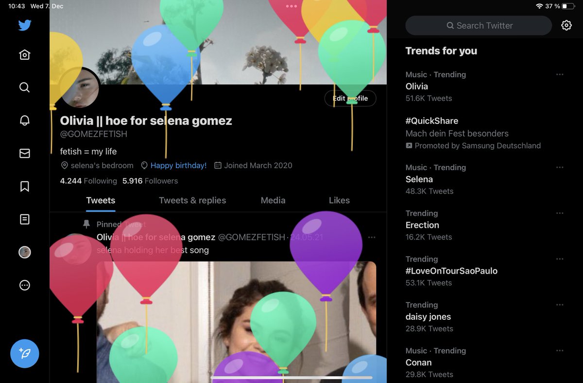The height and width of the screenshot is (383, 583).
Task: Open options for the Selena trend
Action: click(560, 167)
